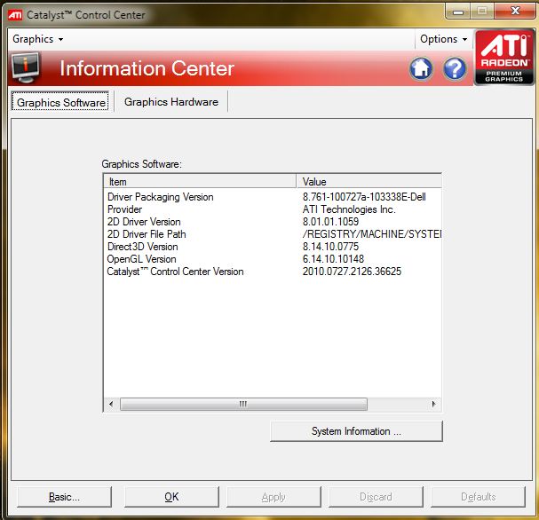Confirm with the OK button
The image size is (539, 520).
pos(171,497)
